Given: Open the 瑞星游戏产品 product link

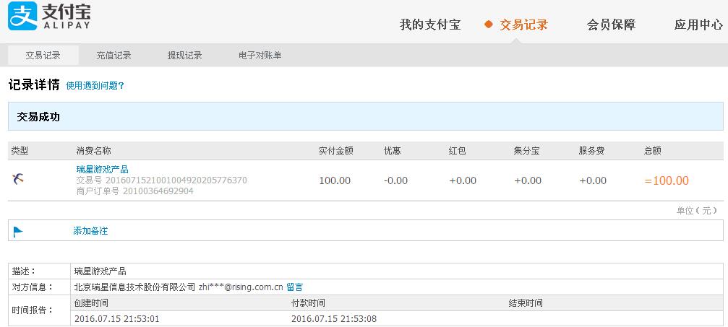Looking at the screenshot, I should 102,170.
